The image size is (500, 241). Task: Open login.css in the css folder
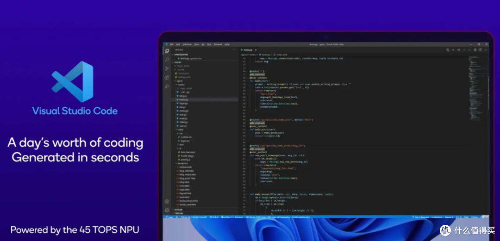click(x=184, y=141)
